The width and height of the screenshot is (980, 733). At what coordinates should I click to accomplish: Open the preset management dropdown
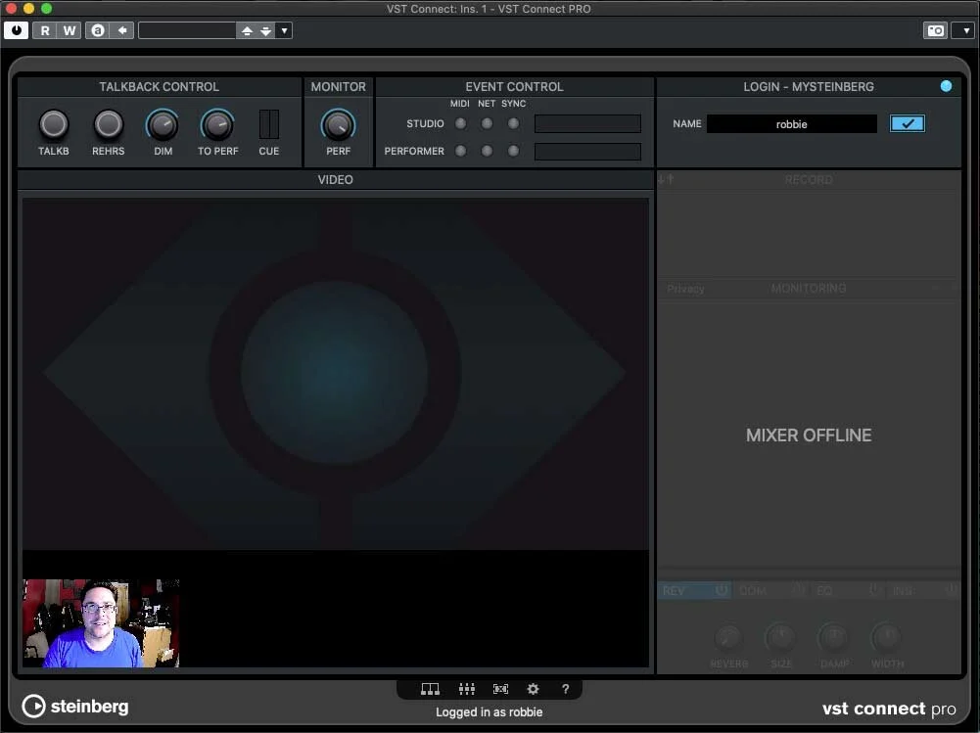pos(284,30)
